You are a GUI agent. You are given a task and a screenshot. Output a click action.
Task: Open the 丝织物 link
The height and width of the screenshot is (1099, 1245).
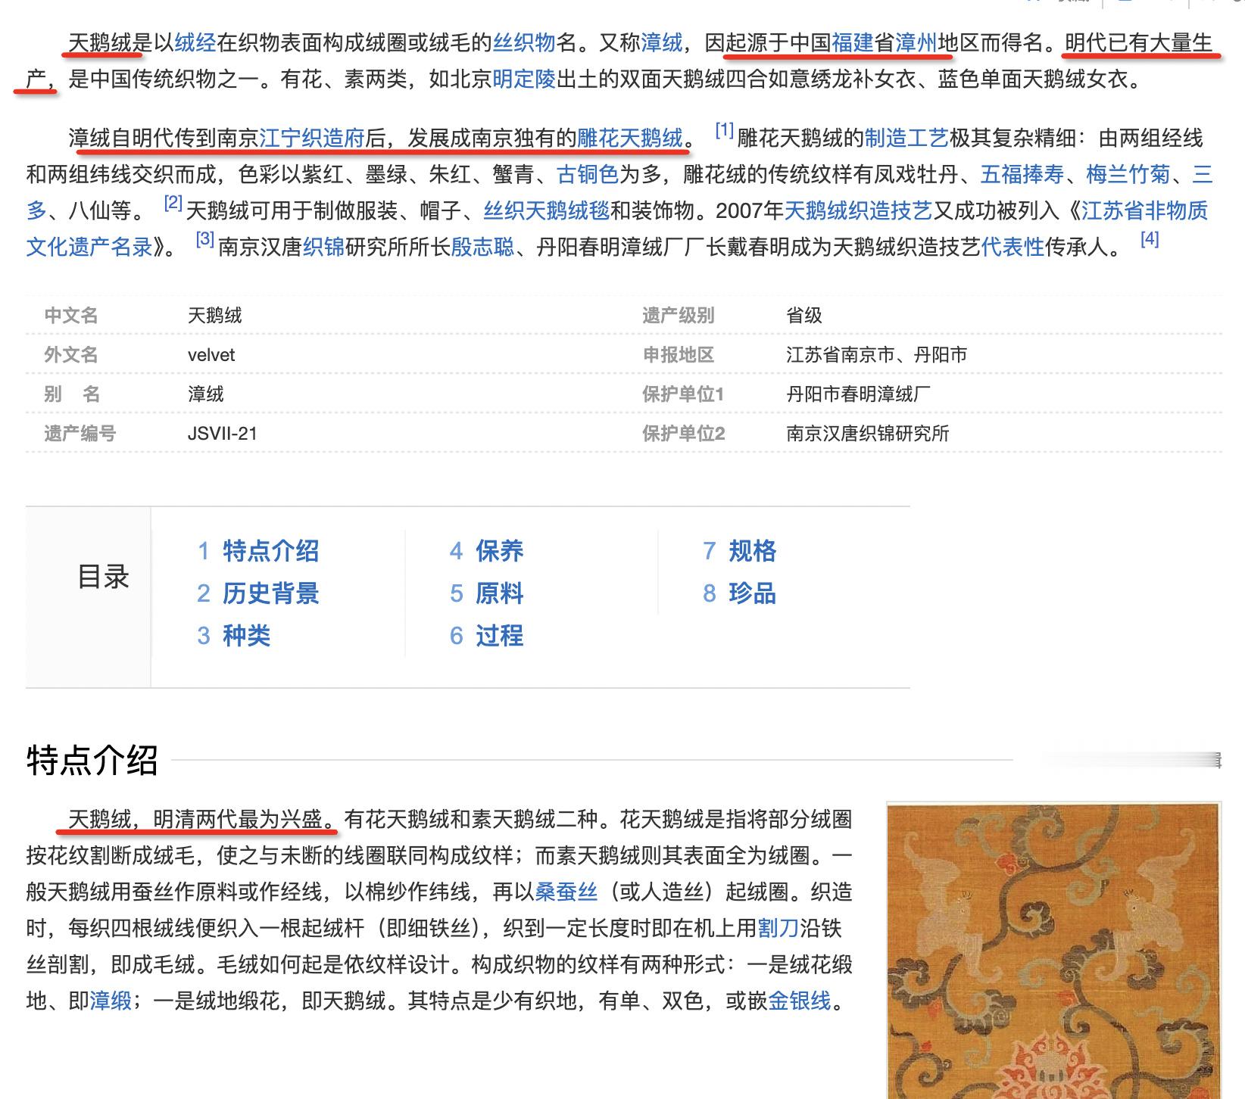coord(524,42)
